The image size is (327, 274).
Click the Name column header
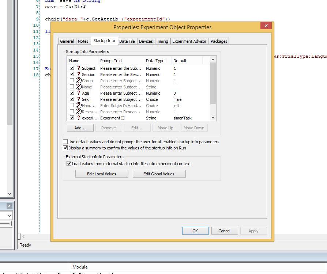pyautogui.click(x=83, y=61)
